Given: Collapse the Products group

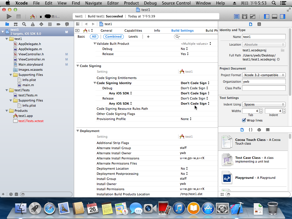Looking at the screenshot, I should pyautogui.click(x=7, y=111).
